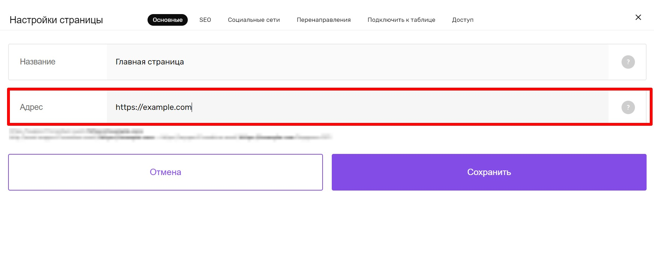The width and height of the screenshot is (654, 280).
Task: Open the Подключить к таблице tab
Action: coord(401,20)
